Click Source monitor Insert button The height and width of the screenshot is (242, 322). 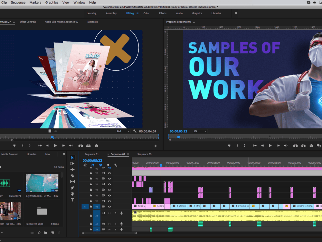click(x=80, y=146)
